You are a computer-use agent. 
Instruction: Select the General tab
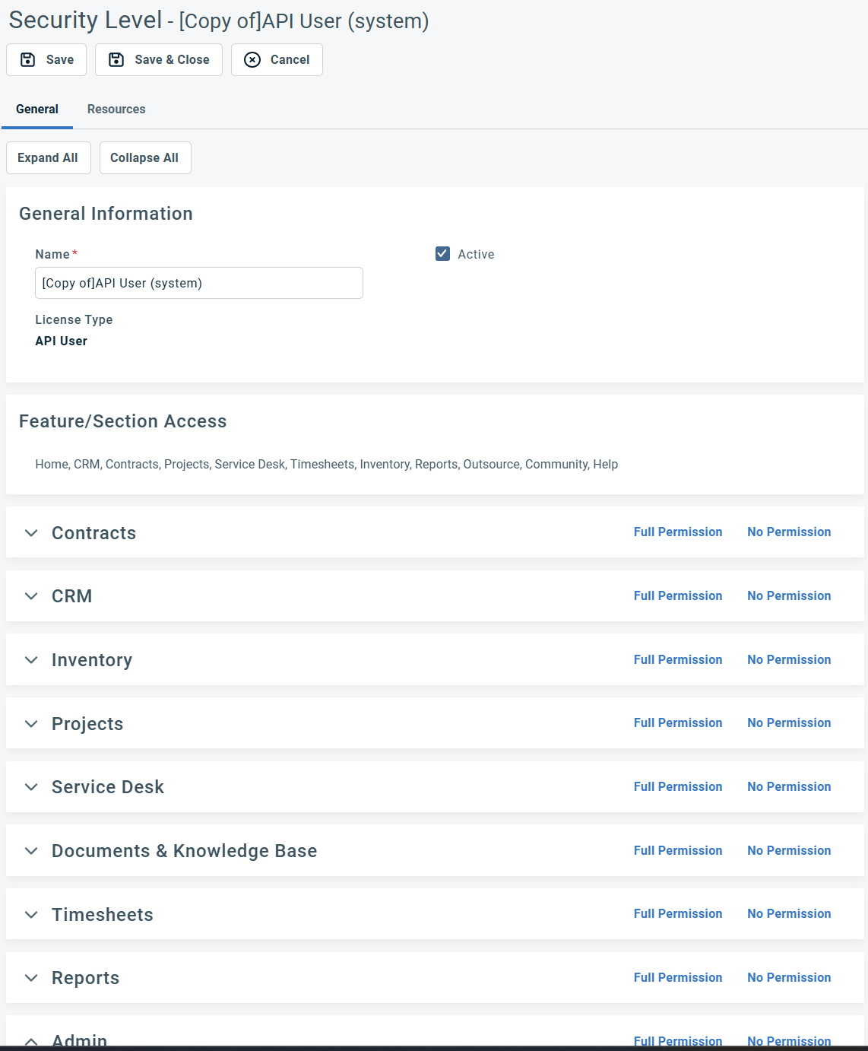pyautogui.click(x=37, y=110)
